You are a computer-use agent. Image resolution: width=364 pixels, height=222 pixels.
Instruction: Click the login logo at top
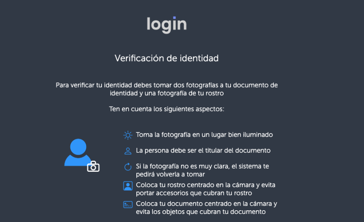pos(167,25)
